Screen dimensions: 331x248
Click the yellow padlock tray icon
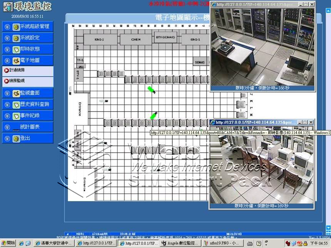305,243
